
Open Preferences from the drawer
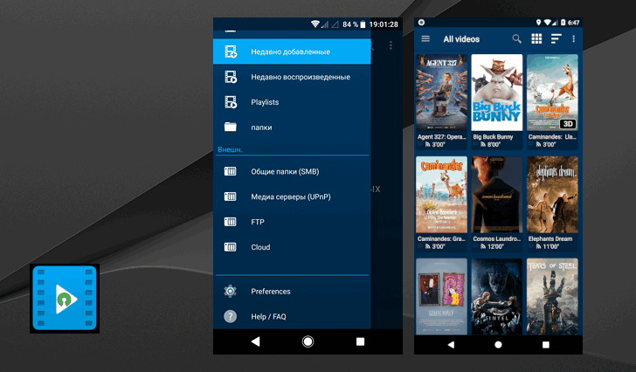pyautogui.click(x=292, y=292)
